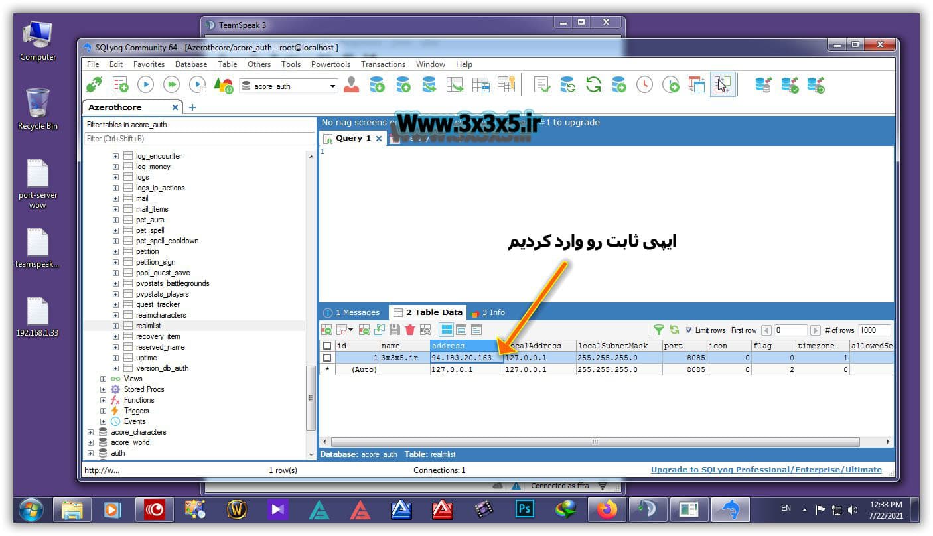This screenshot has height=536, width=933.
Task: Click the cancel changes icon after trash
Action: pyautogui.click(x=425, y=330)
